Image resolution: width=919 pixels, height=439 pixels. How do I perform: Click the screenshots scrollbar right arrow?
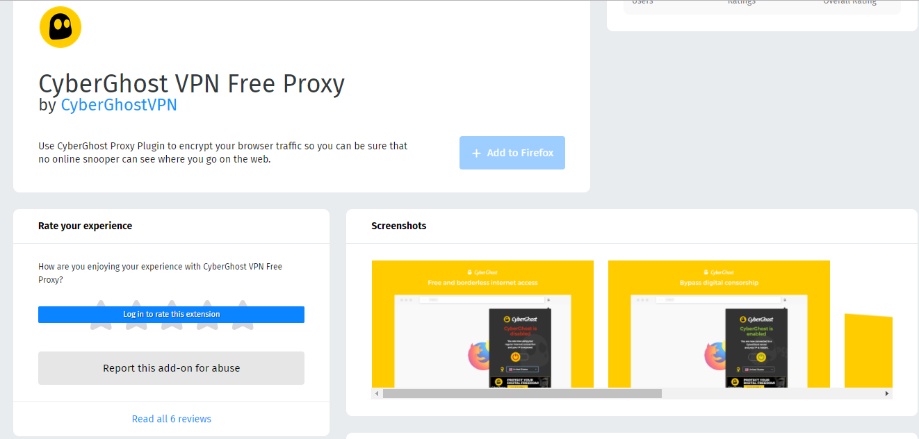point(887,393)
